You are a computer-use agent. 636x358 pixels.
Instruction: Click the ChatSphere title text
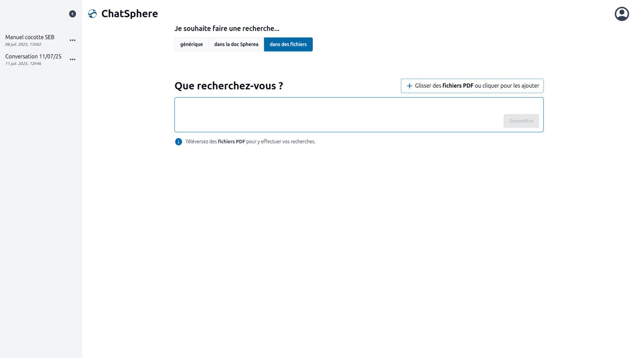coord(129,14)
